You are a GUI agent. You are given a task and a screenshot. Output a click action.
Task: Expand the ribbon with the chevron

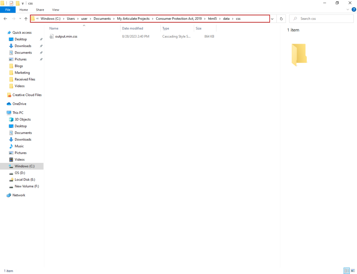click(348, 10)
